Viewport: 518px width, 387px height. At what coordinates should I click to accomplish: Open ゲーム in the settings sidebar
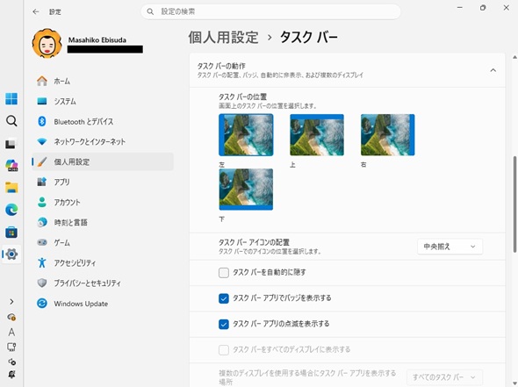[103, 243]
